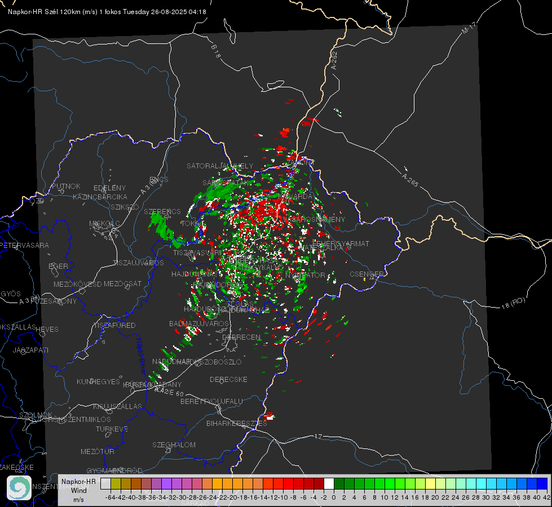This screenshot has height=507, width=552.
Task: Click the KISÚJSZÁLLÁS label
Action: (x=117, y=406)
